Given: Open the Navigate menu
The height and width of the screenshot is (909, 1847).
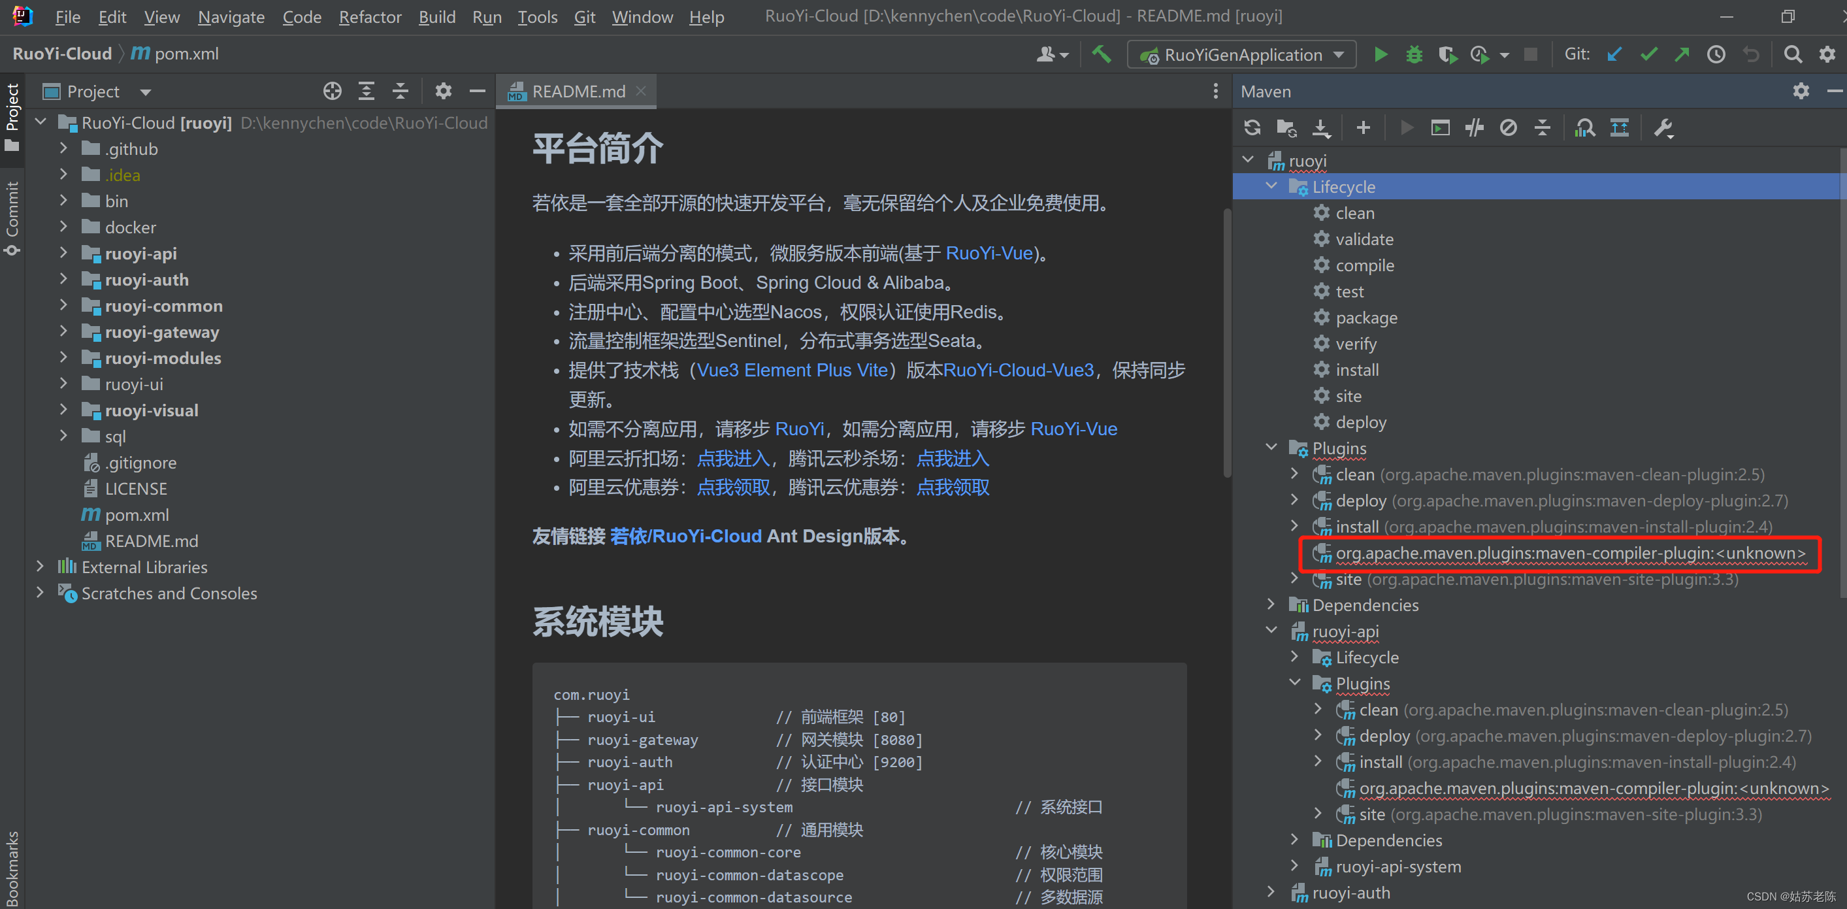Looking at the screenshot, I should pyautogui.click(x=231, y=16).
